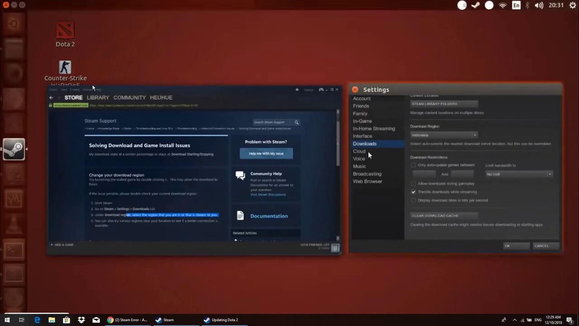Enable Display download rates in bits per second
The width and height of the screenshot is (579, 326).
tap(413, 200)
